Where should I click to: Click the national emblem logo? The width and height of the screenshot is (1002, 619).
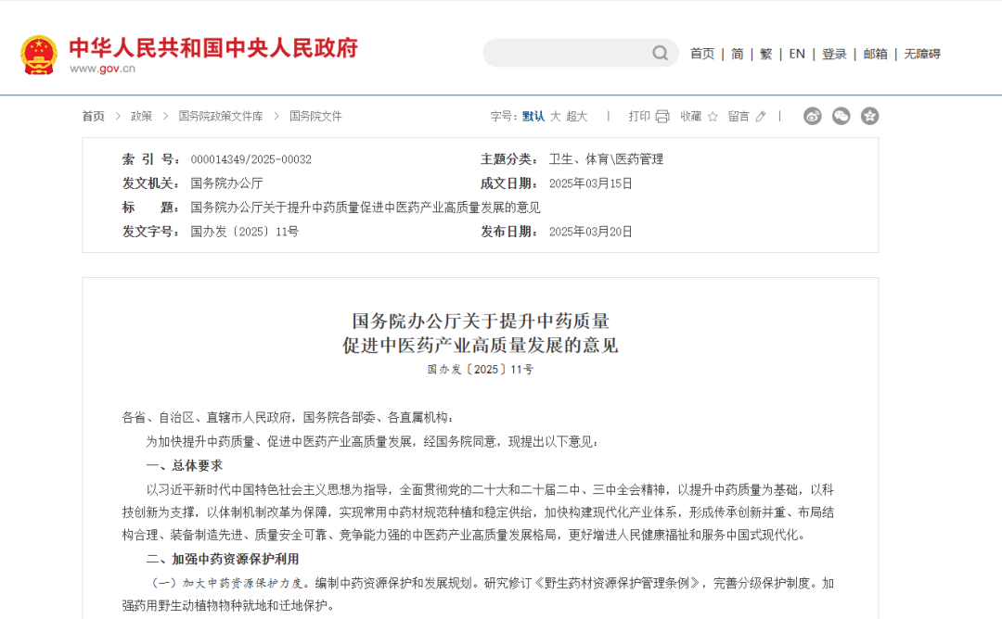pos(39,55)
